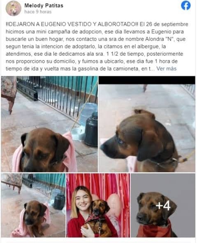This screenshot has height=243, width=197.
Task: Expand the post with 'Ver más'
Action: pyautogui.click(x=167, y=69)
